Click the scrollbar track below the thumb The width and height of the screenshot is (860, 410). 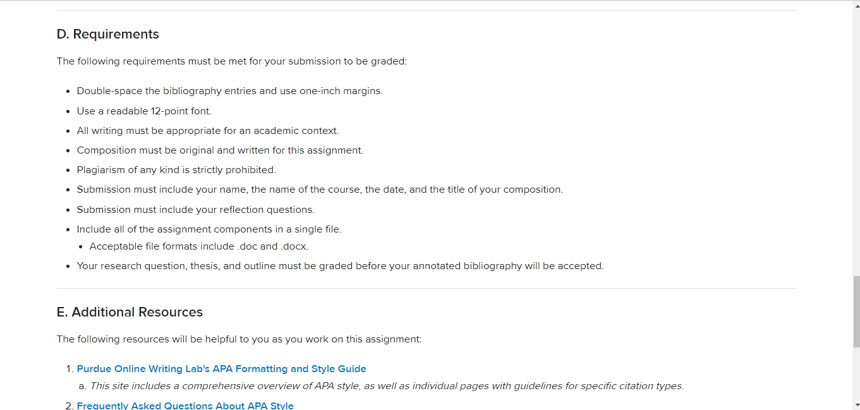tap(856, 374)
